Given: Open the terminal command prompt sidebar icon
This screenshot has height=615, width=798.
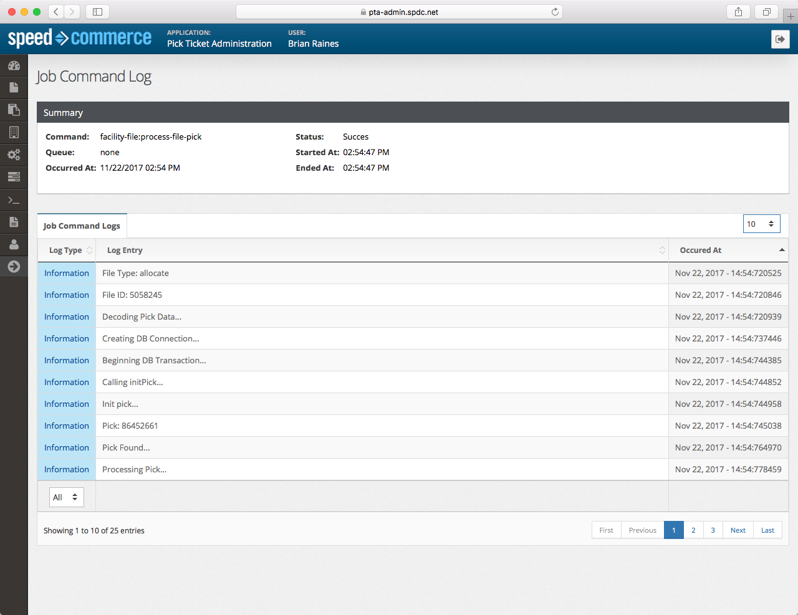Looking at the screenshot, I should click(14, 200).
